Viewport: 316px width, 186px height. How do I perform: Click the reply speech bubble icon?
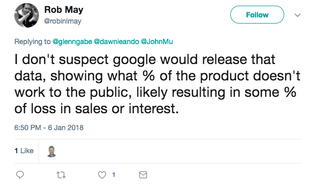(20, 175)
